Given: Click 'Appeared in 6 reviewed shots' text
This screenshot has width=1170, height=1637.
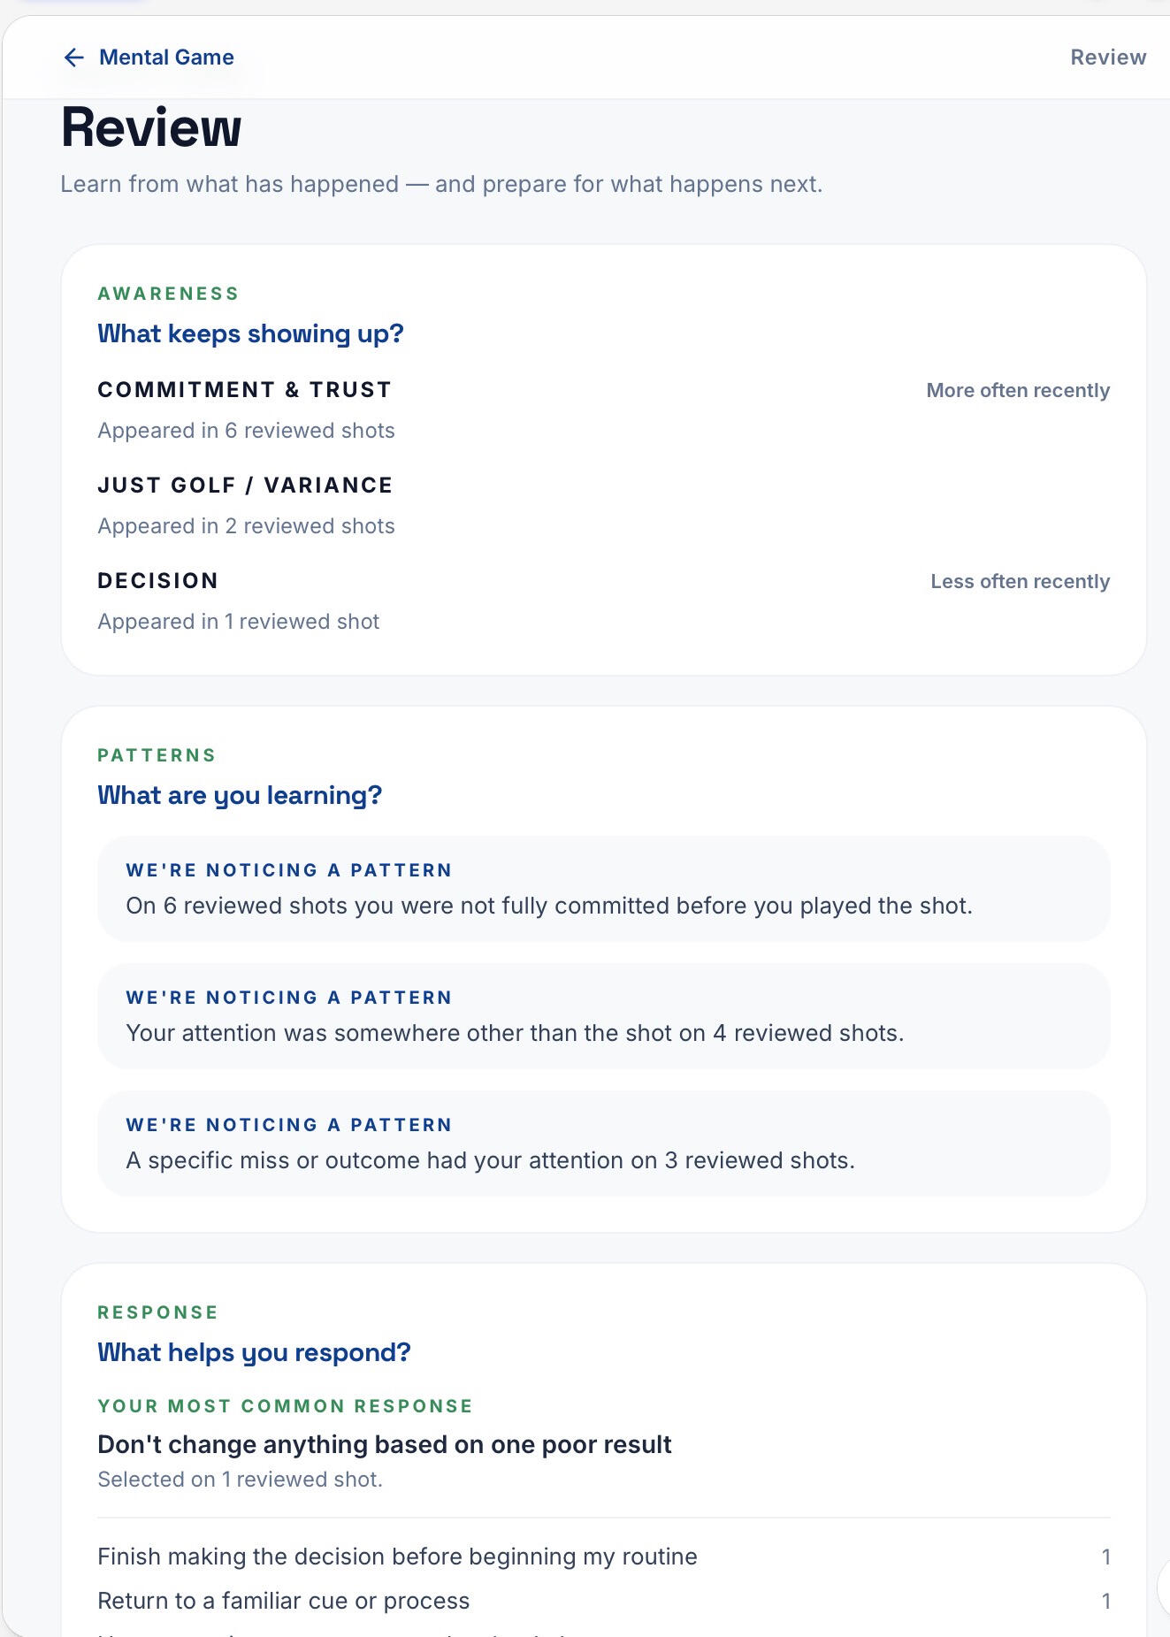Looking at the screenshot, I should click(246, 431).
